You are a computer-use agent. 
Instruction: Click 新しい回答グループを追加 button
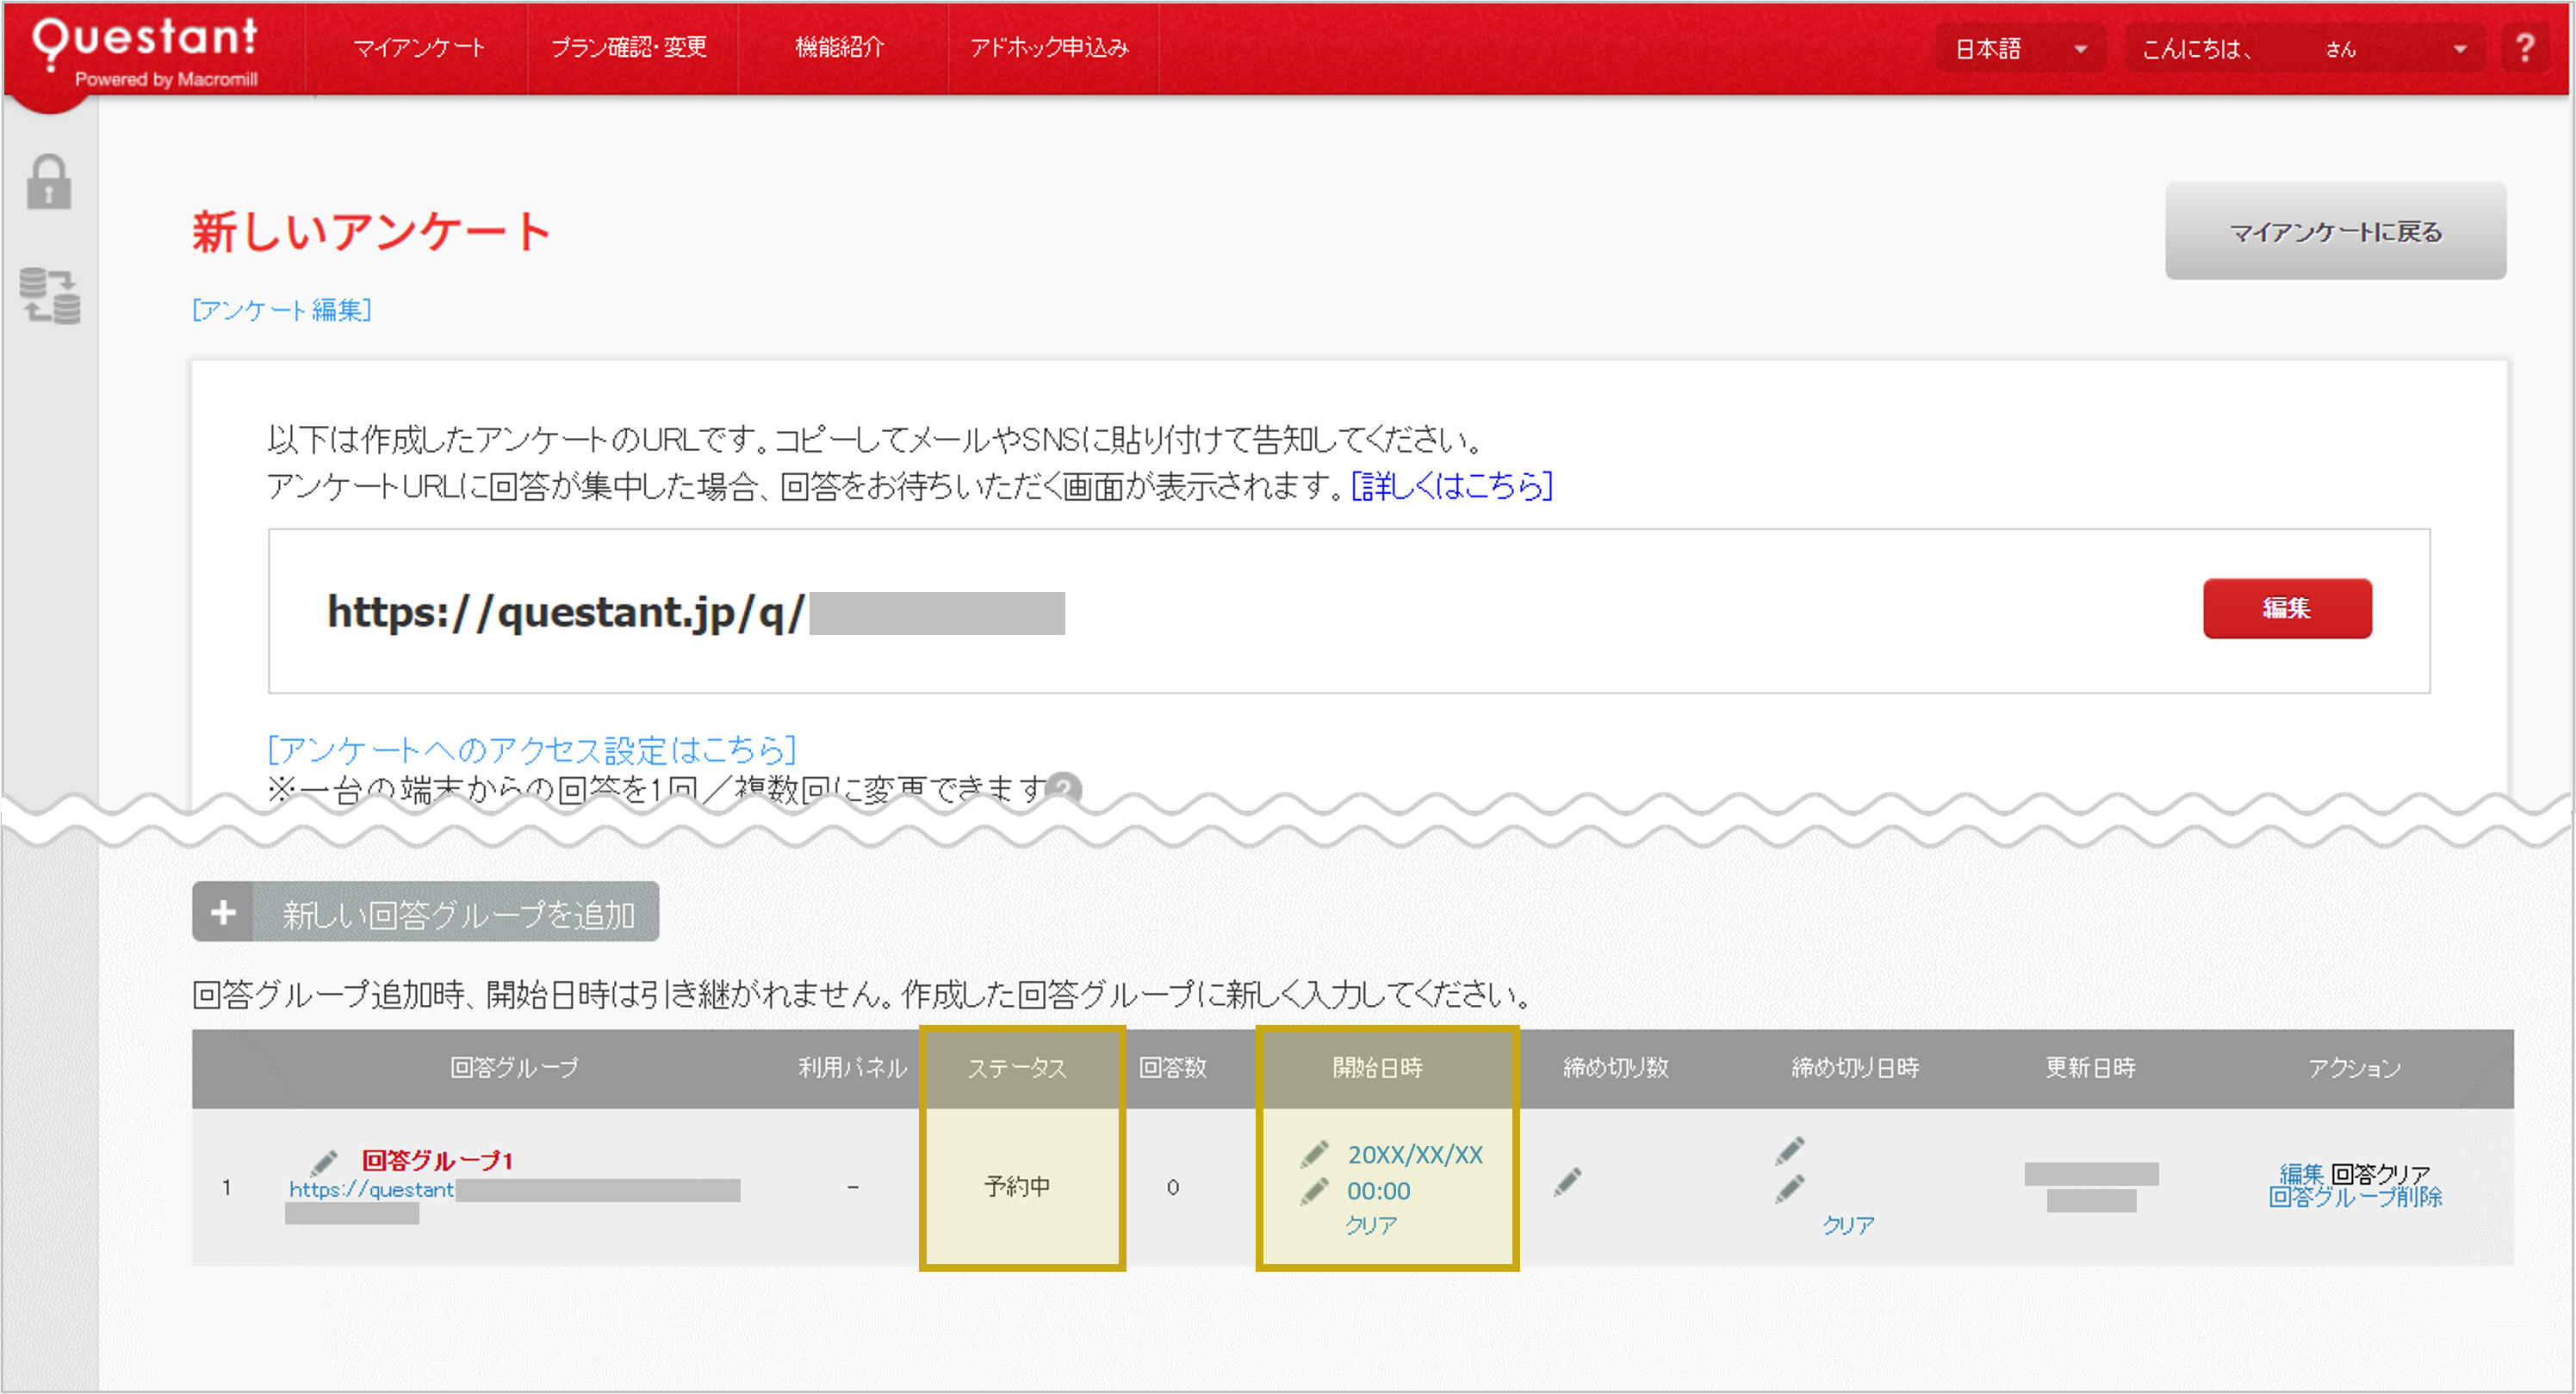(x=426, y=911)
